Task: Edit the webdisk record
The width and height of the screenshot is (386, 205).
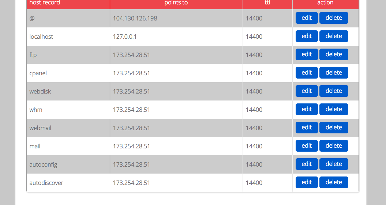Action: (307, 91)
